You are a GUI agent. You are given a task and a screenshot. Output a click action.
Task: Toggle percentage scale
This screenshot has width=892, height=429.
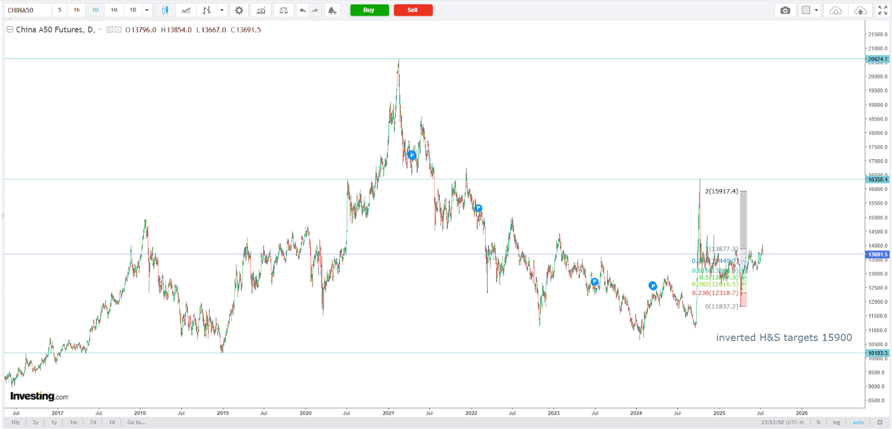click(x=818, y=422)
